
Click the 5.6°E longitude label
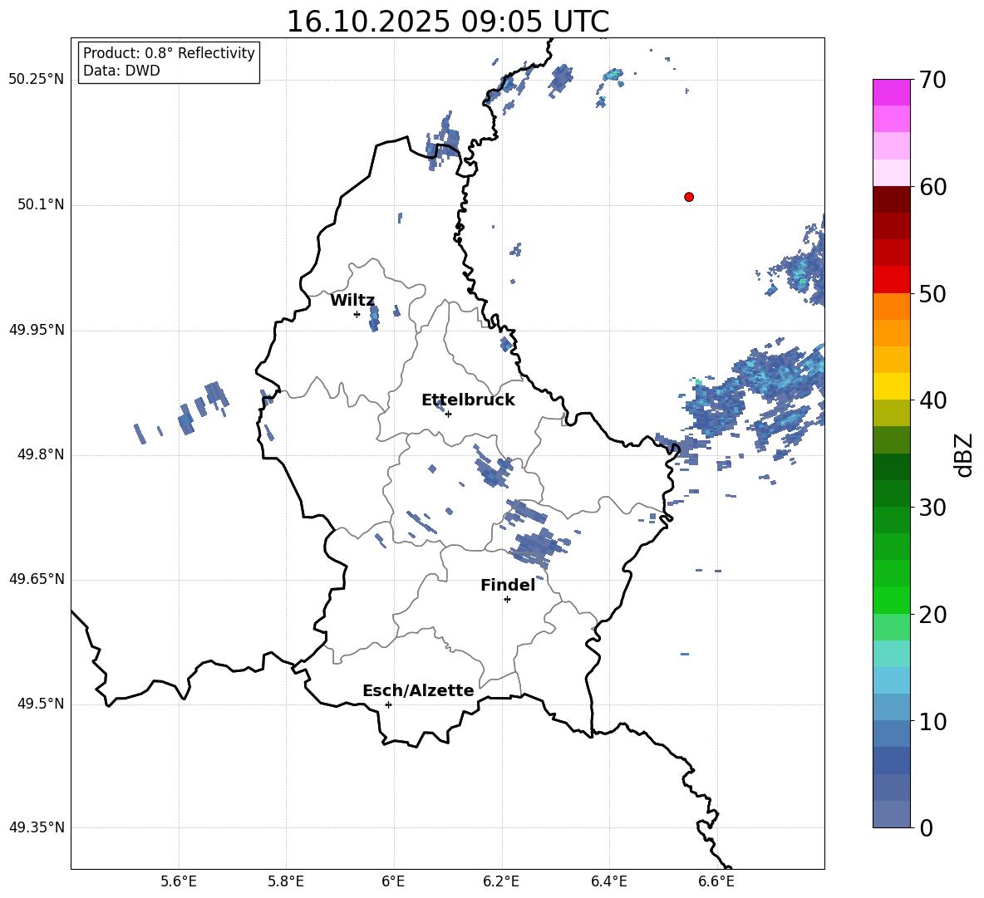(x=179, y=881)
